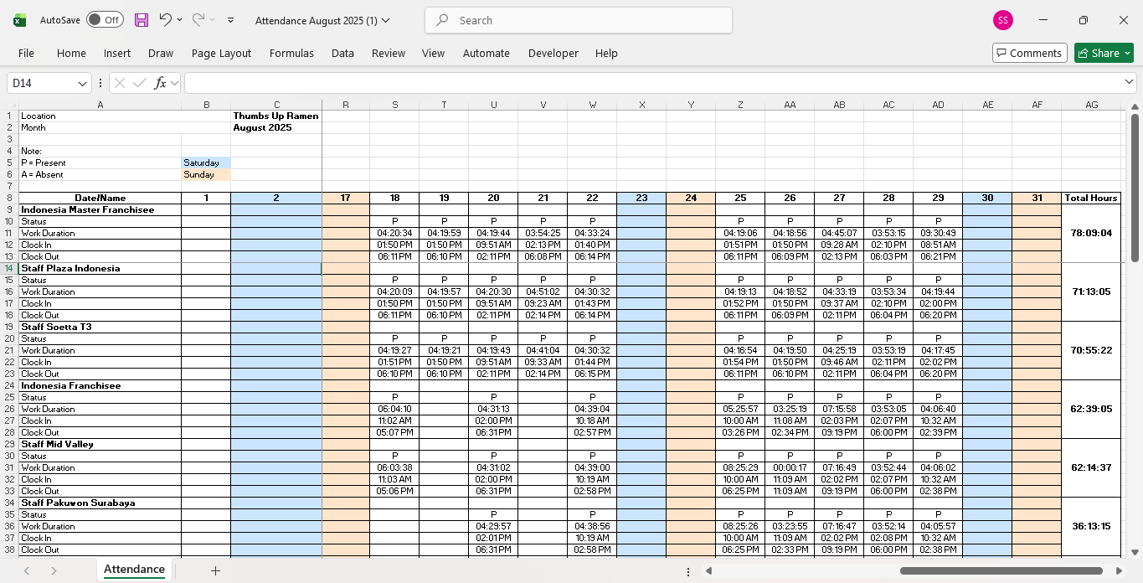The image size is (1143, 583).
Task: Click the Excel app logo icon
Action: [x=19, y=20]
